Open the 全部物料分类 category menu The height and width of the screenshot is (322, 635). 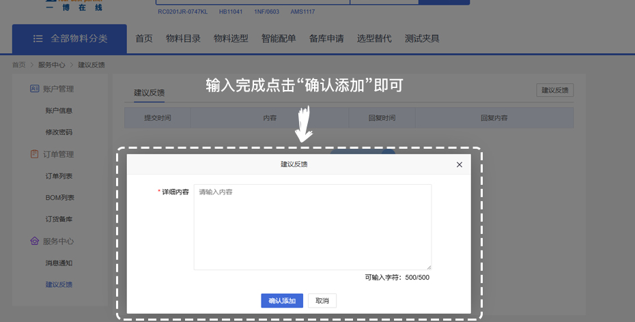69,39
